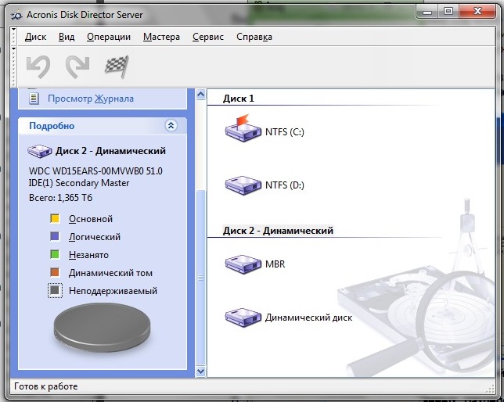Open the Справка menu

pos(254,37)
